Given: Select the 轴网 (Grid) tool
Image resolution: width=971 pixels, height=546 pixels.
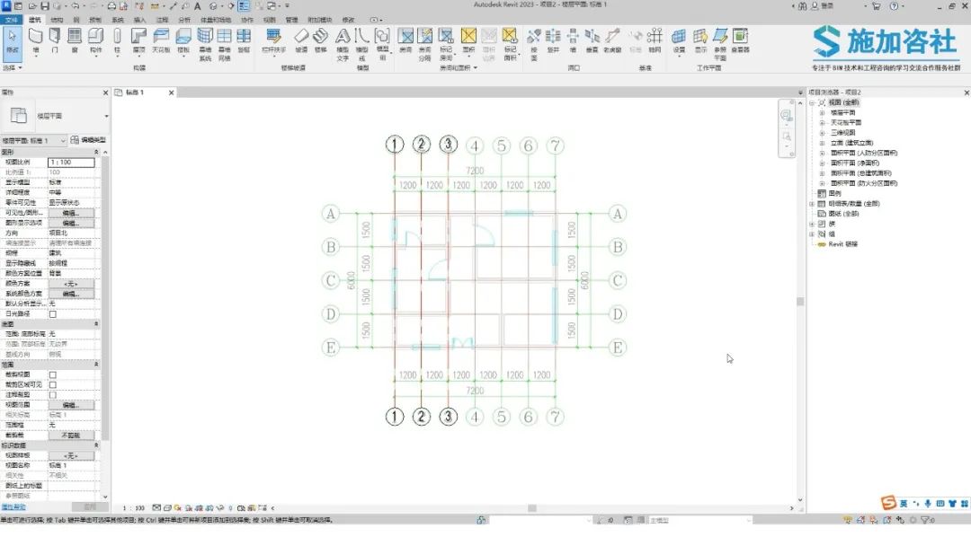Looking at the screenshot, I should 655,40.
